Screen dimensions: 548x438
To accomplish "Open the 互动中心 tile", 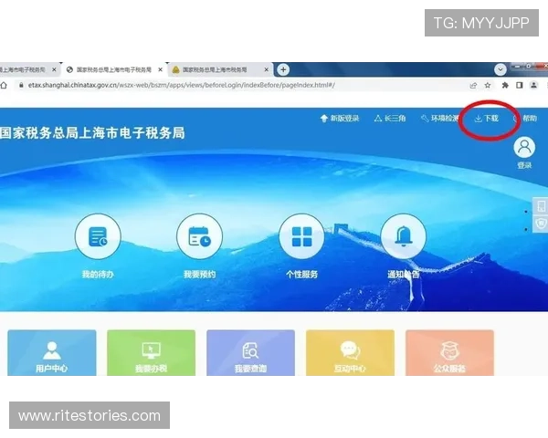I will 350,353.
